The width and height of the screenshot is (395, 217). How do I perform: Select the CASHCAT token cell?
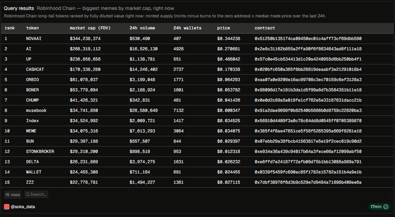35,69
